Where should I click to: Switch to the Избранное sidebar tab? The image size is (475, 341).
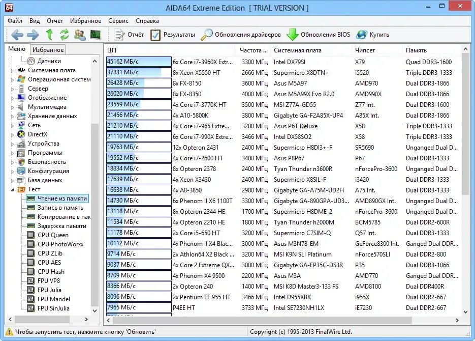[x=48, y=49]
